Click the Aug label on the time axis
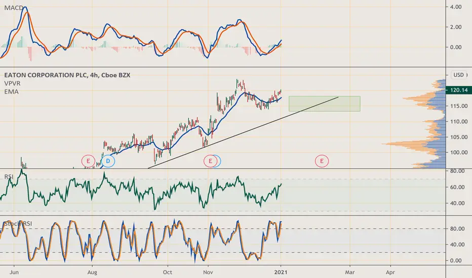The image size is (472, 278). [92, 272]
